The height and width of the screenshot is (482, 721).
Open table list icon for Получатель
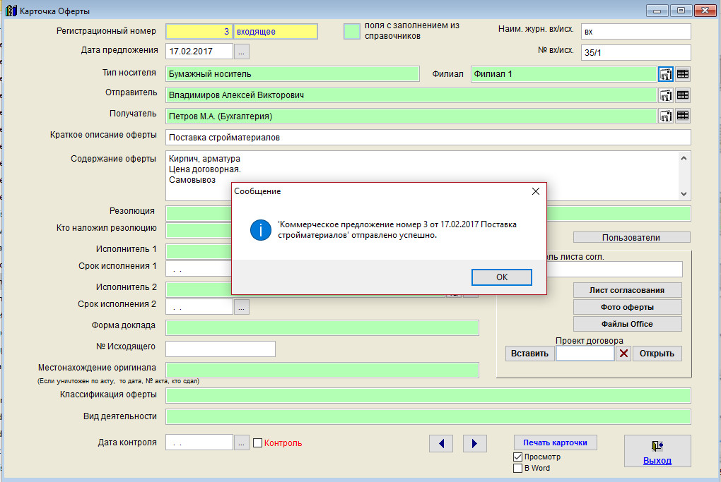pyautogui.click(x=683, y=116)
